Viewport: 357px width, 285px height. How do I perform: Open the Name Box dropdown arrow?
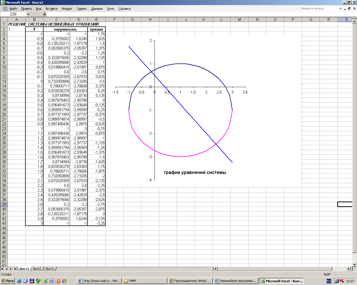tap(28, 14)
